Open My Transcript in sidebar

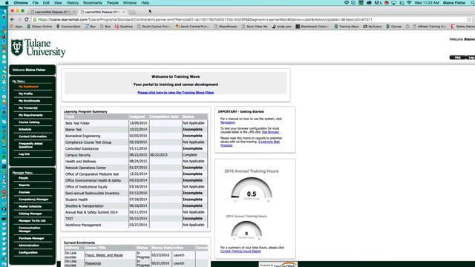[28, 108]
